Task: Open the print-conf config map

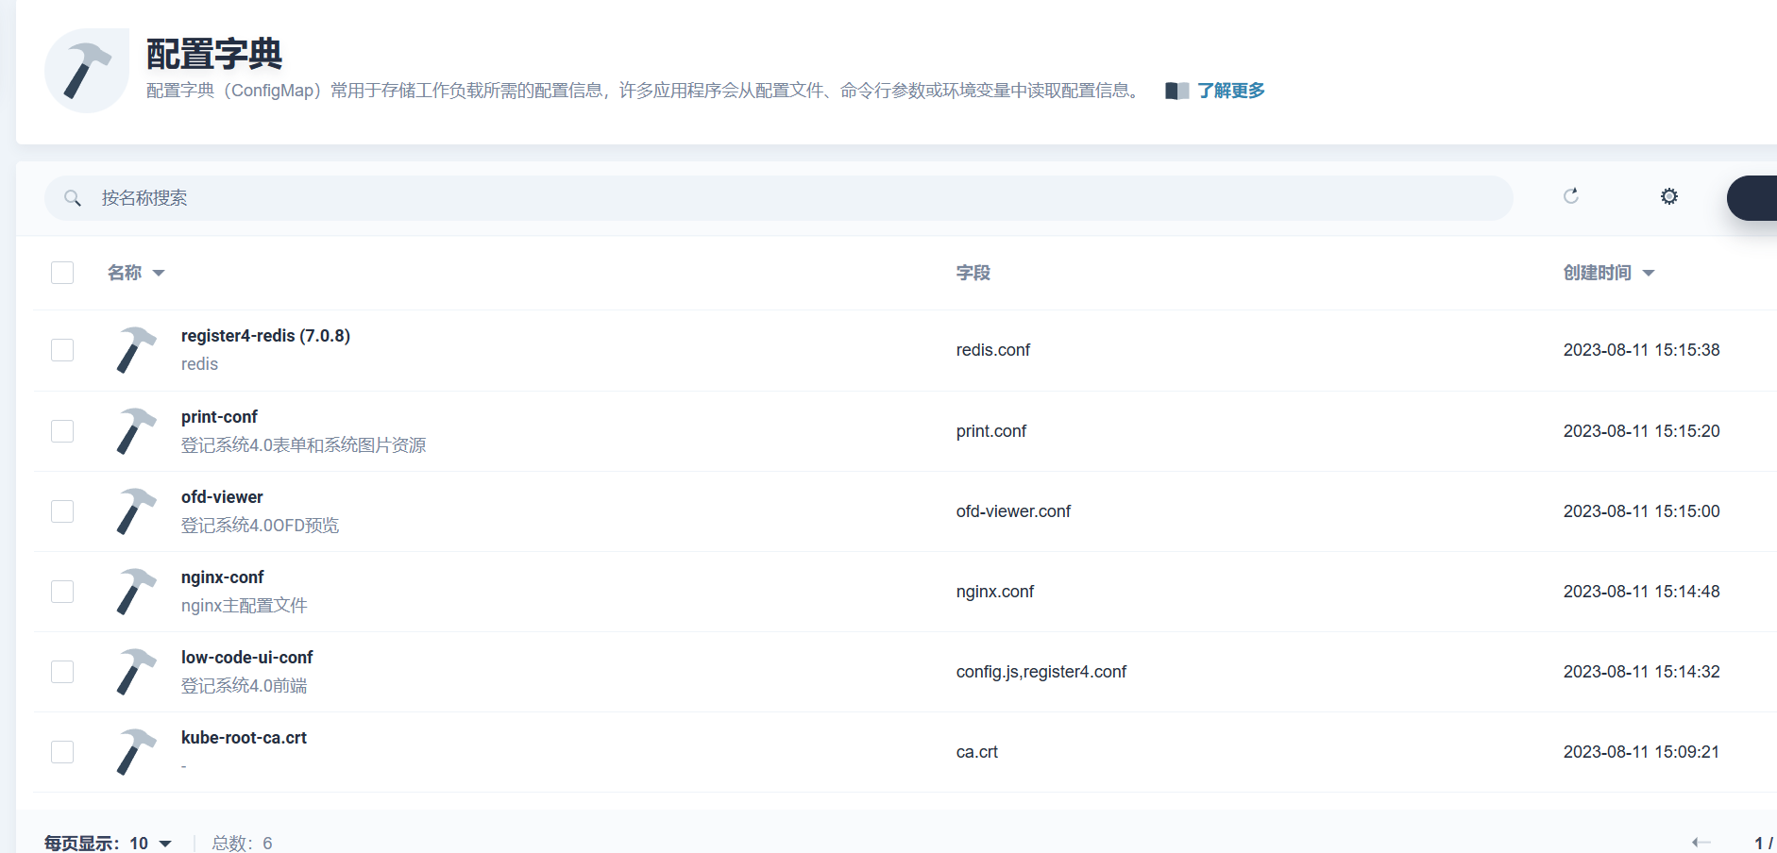Action: click(219, 417)
